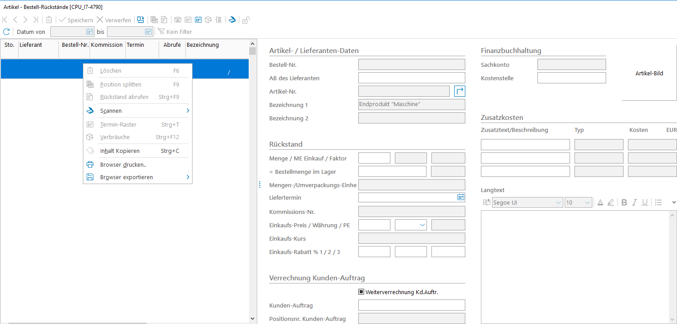677x324 pixels.
Task: Click the padlock icon in the toolbar
Action: tap(246, 20)
